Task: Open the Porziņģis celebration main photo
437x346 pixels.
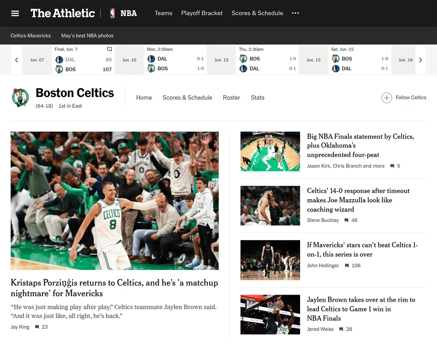Action: tap(115, 201)
